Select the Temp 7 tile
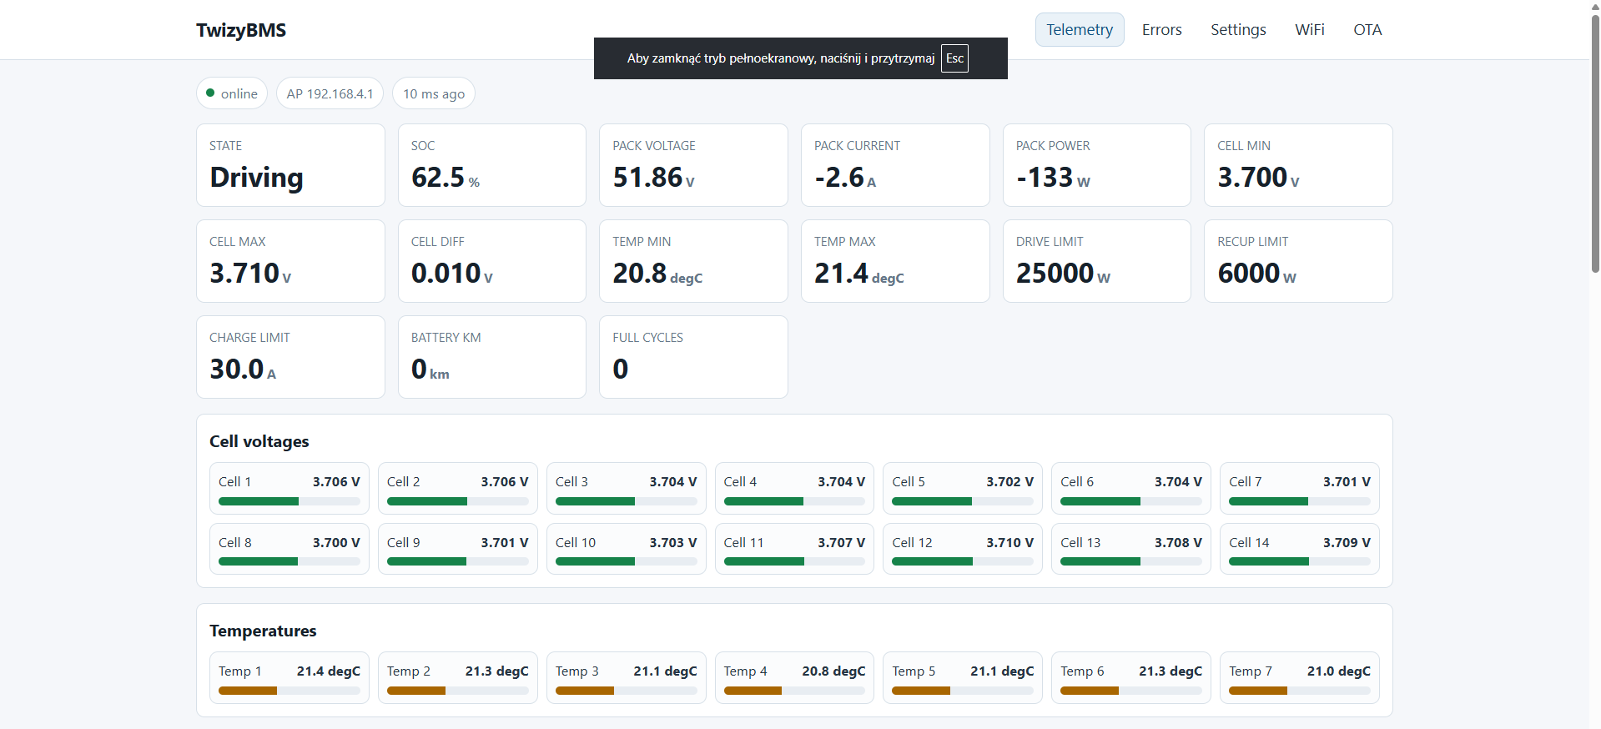This screenshot has width=1601, height=729. click(1299, 677)
